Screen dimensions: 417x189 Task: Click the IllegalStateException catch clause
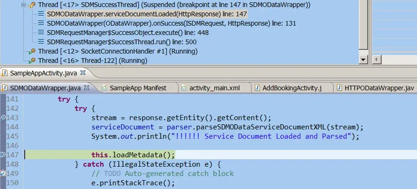(x=148, y=164)
